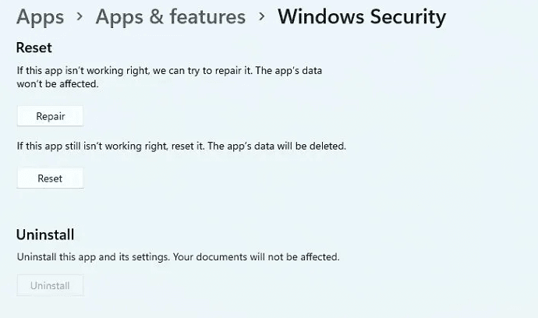Screen dimensions: 538x318
Task: Click 'Your documents will not be affected' sentence
Action: coord(256,257)
